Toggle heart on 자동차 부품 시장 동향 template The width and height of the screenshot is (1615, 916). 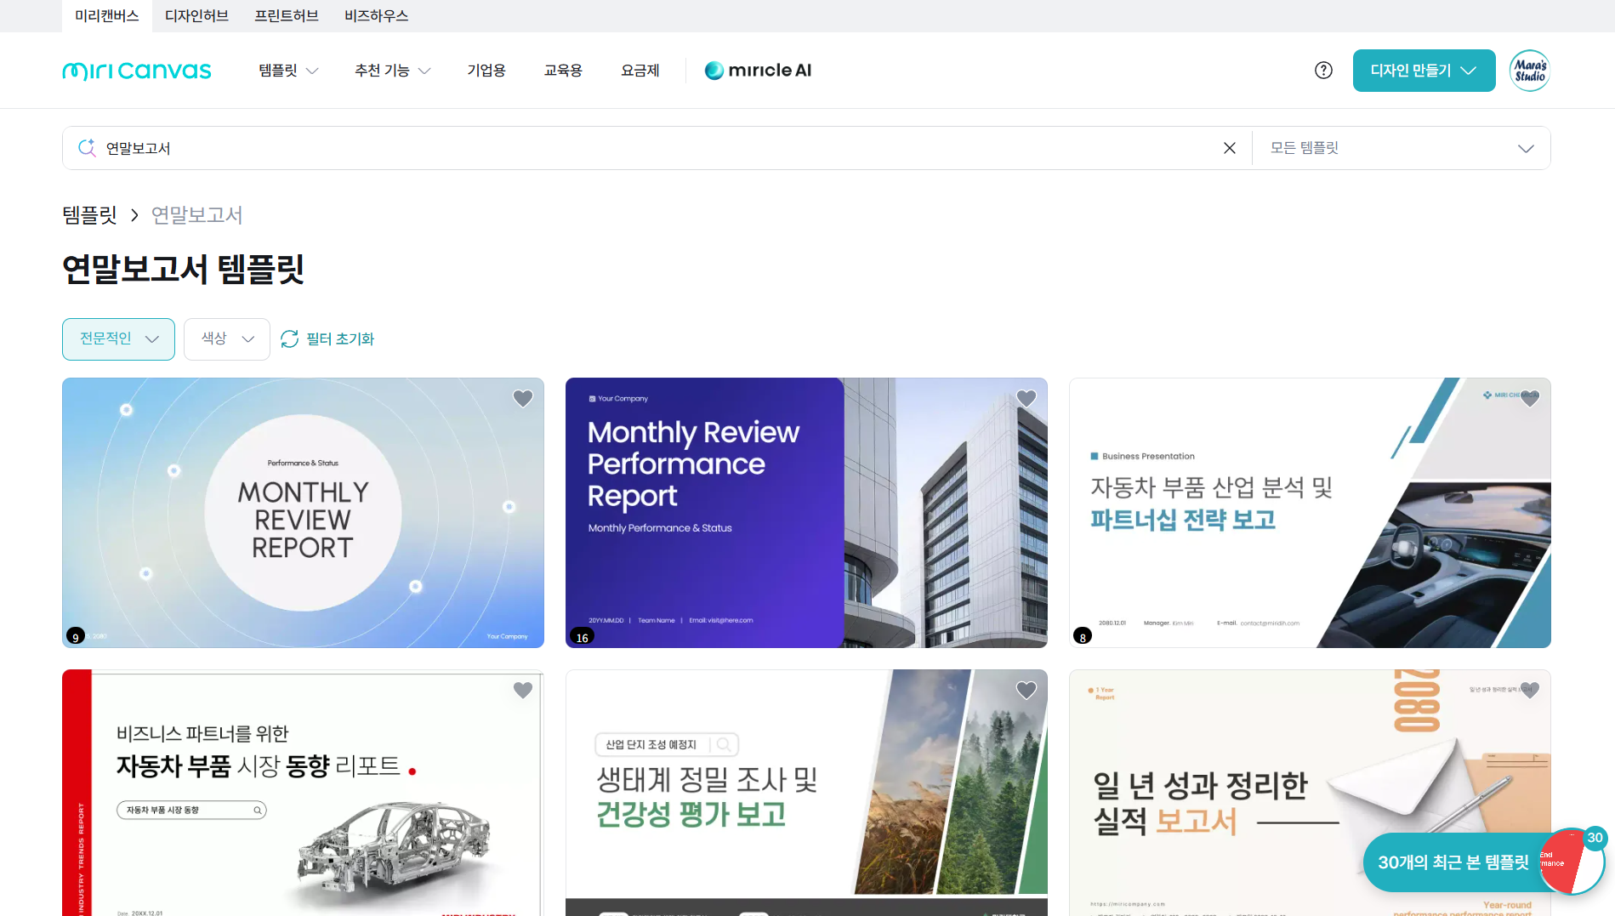point(523,691)
